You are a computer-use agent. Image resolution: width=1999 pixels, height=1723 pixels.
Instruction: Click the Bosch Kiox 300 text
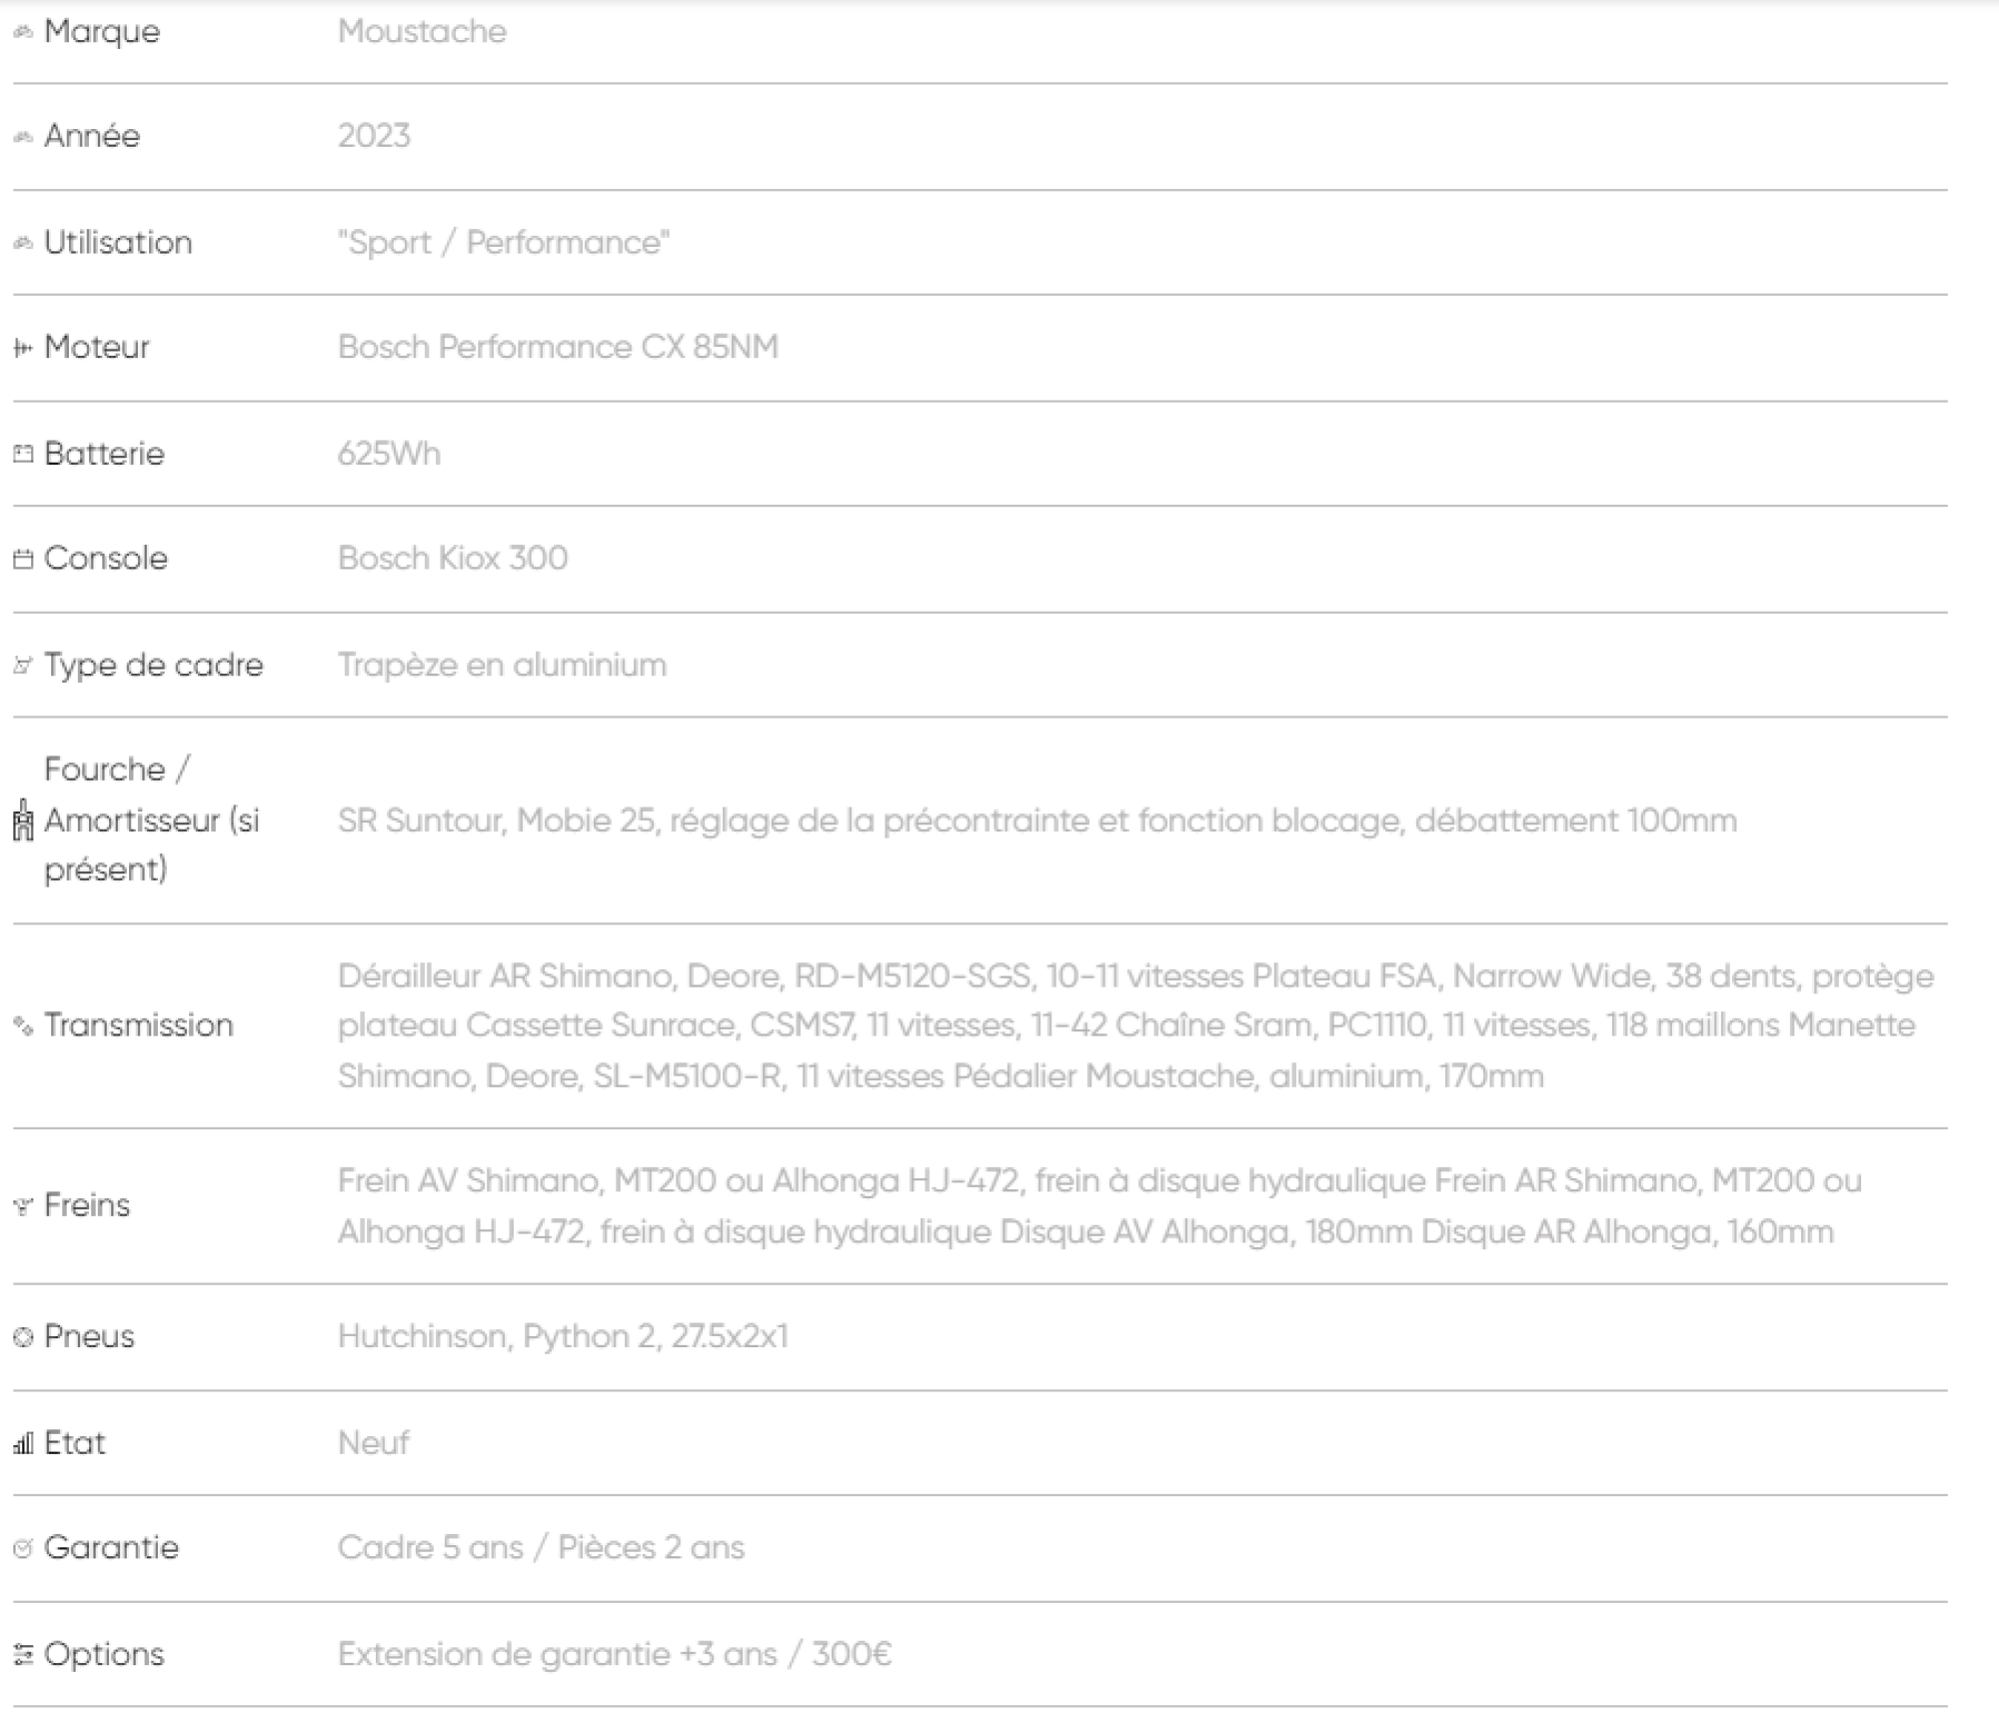point(453,558)
